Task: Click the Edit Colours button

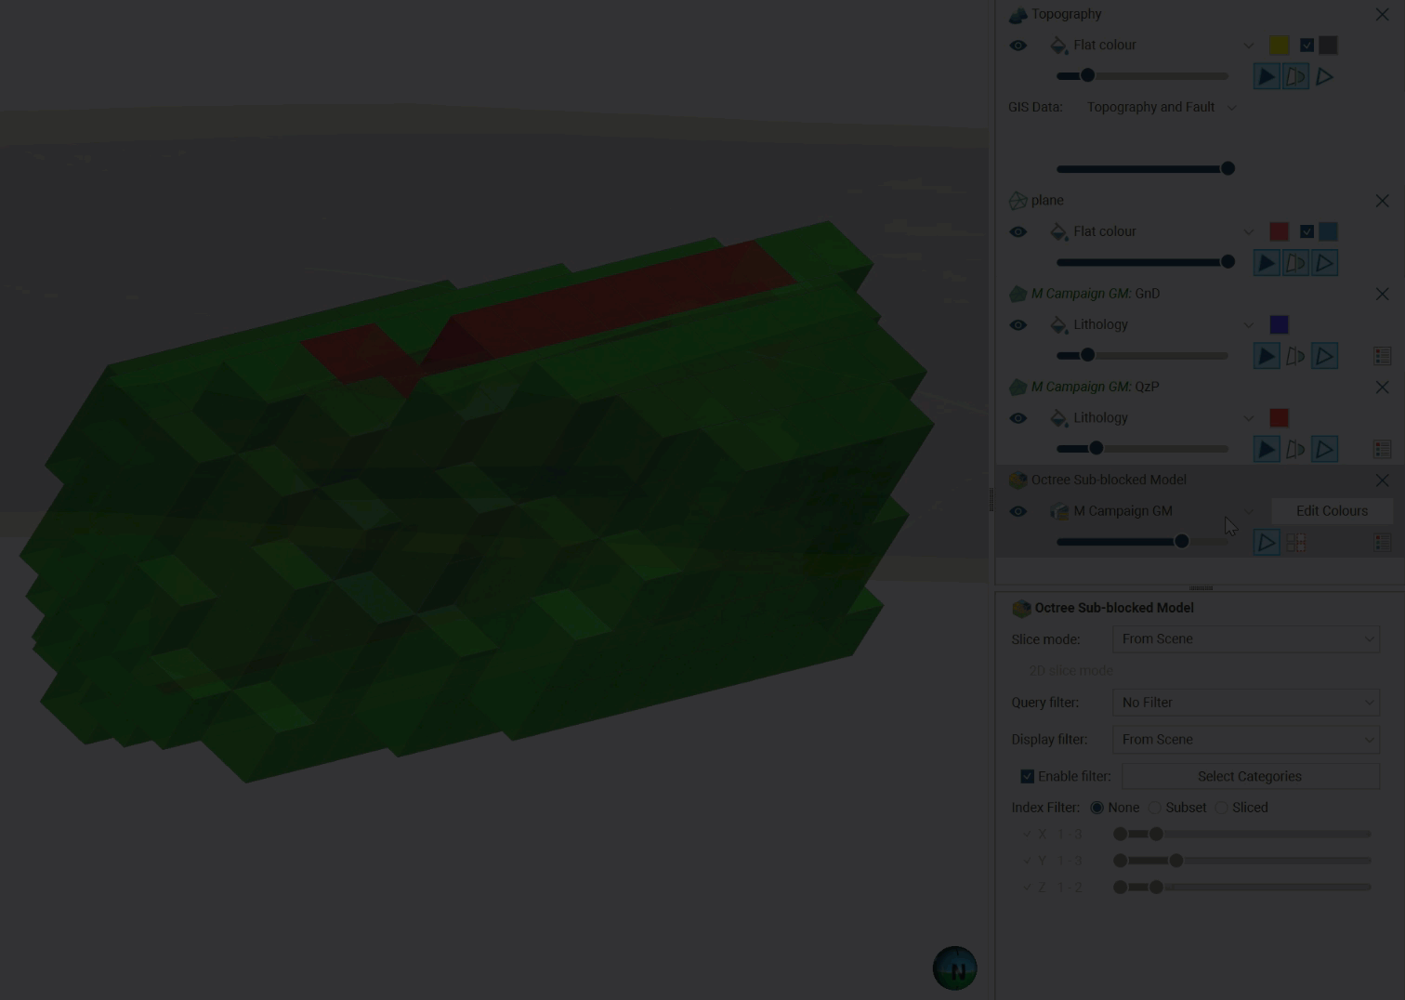Action: tap(1331, 511)
